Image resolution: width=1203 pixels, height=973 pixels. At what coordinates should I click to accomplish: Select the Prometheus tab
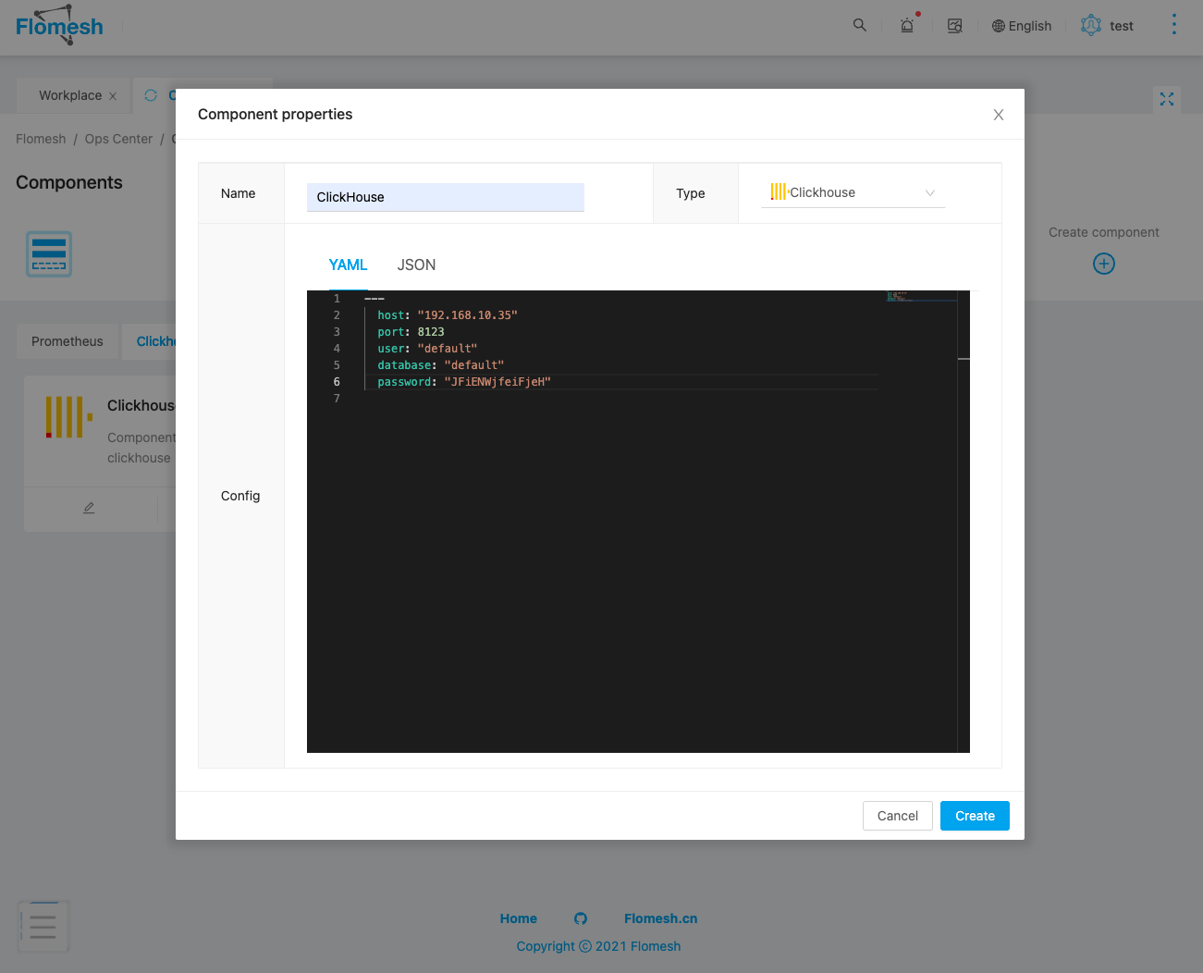(68, 341)
